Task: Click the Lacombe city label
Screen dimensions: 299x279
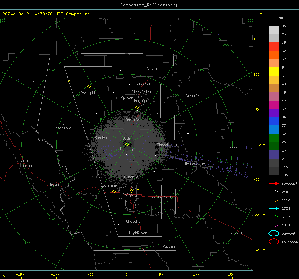Action: coord(143,83)
